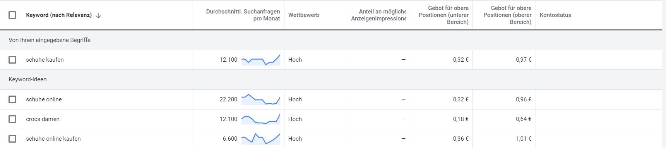Tick the crocs damen checkbox
The width and height of the screenshot is (666, 148).
pos(12,119)
